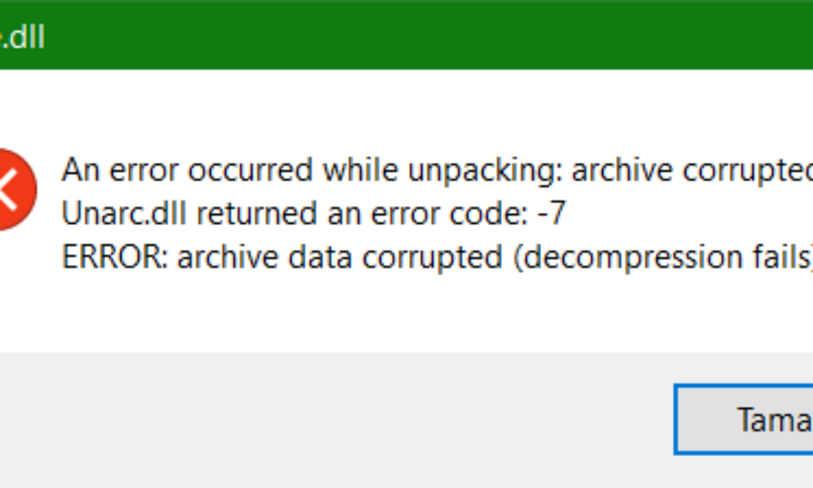Click the .dll title bar text
This screenshot has width=813, height=488.
23,37
